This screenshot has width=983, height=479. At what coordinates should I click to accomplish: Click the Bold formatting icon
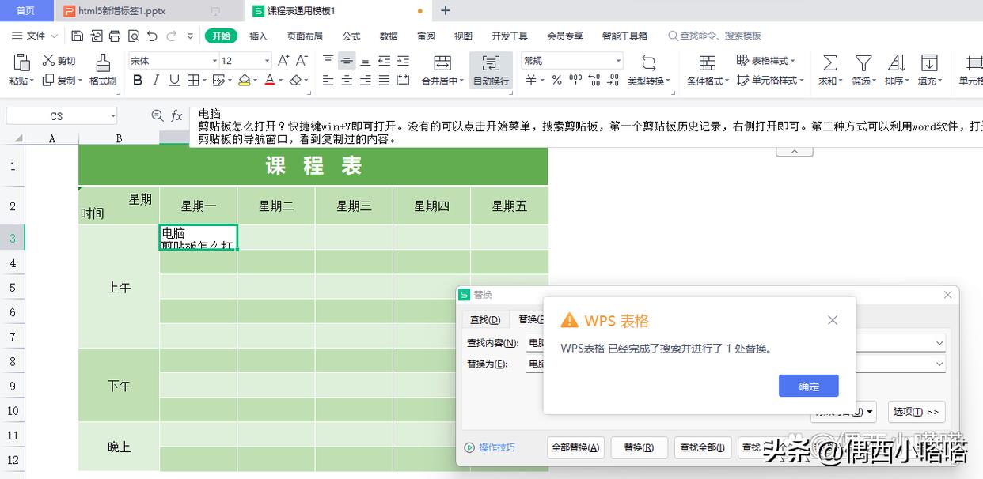pyautogui.click(x=138, y=80)
